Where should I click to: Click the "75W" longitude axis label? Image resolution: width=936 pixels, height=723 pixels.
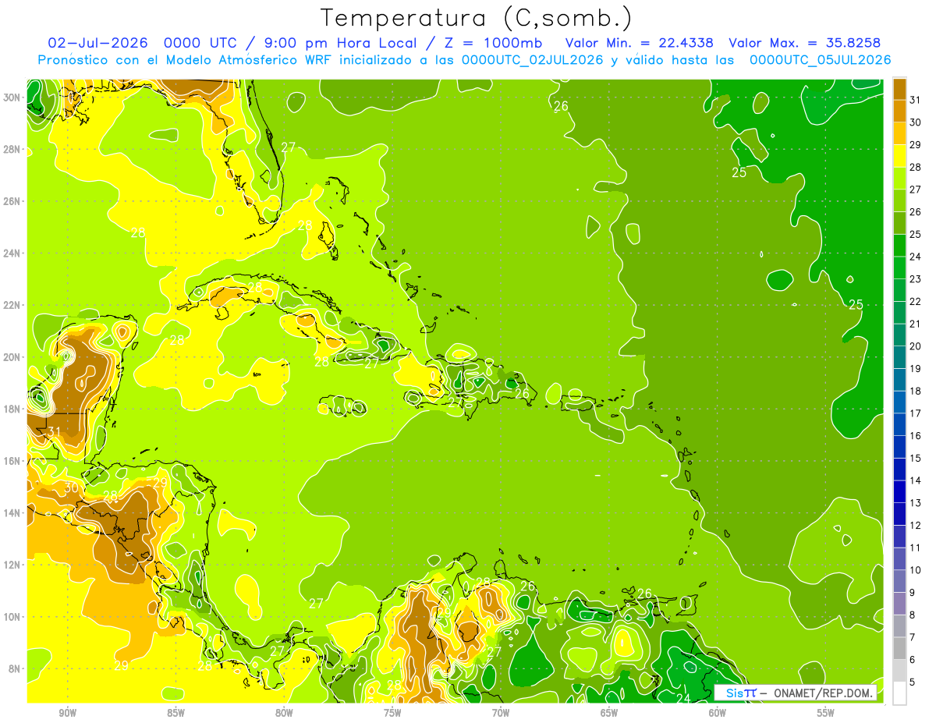(x=392, y=713)
